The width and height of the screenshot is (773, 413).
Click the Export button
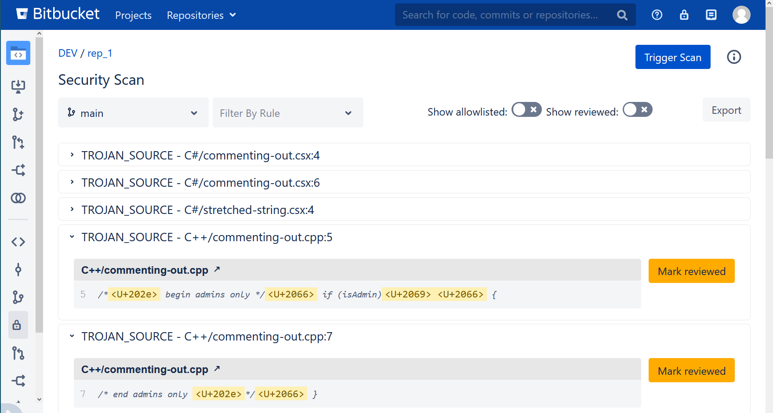(x=726, y=110)
